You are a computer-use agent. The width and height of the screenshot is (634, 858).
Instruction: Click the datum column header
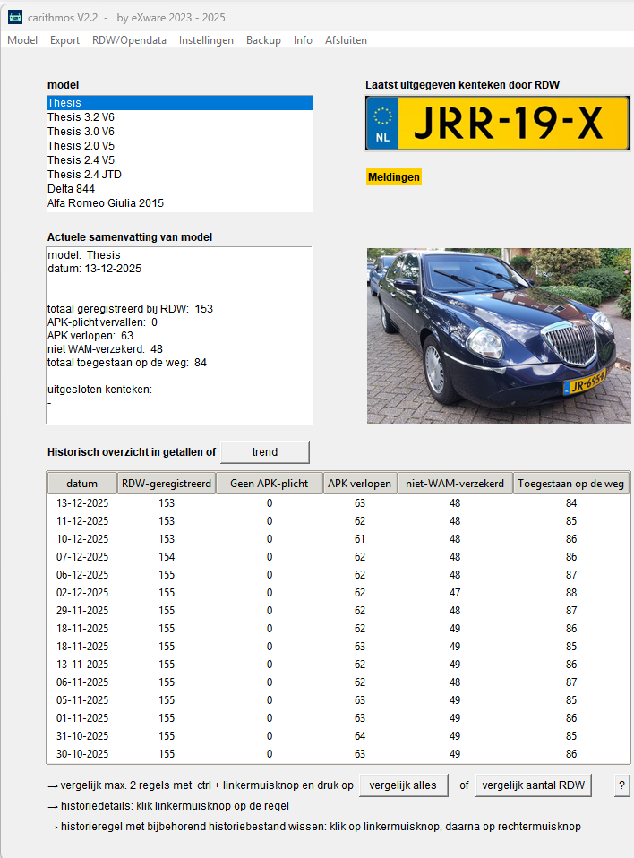(82, 484)
